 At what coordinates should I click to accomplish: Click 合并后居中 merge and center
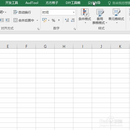[x=24, y=20]
